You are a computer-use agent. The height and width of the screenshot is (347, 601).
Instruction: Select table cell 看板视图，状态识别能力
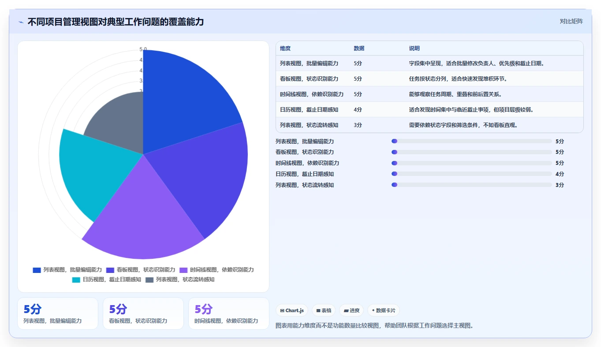[309, 79]
